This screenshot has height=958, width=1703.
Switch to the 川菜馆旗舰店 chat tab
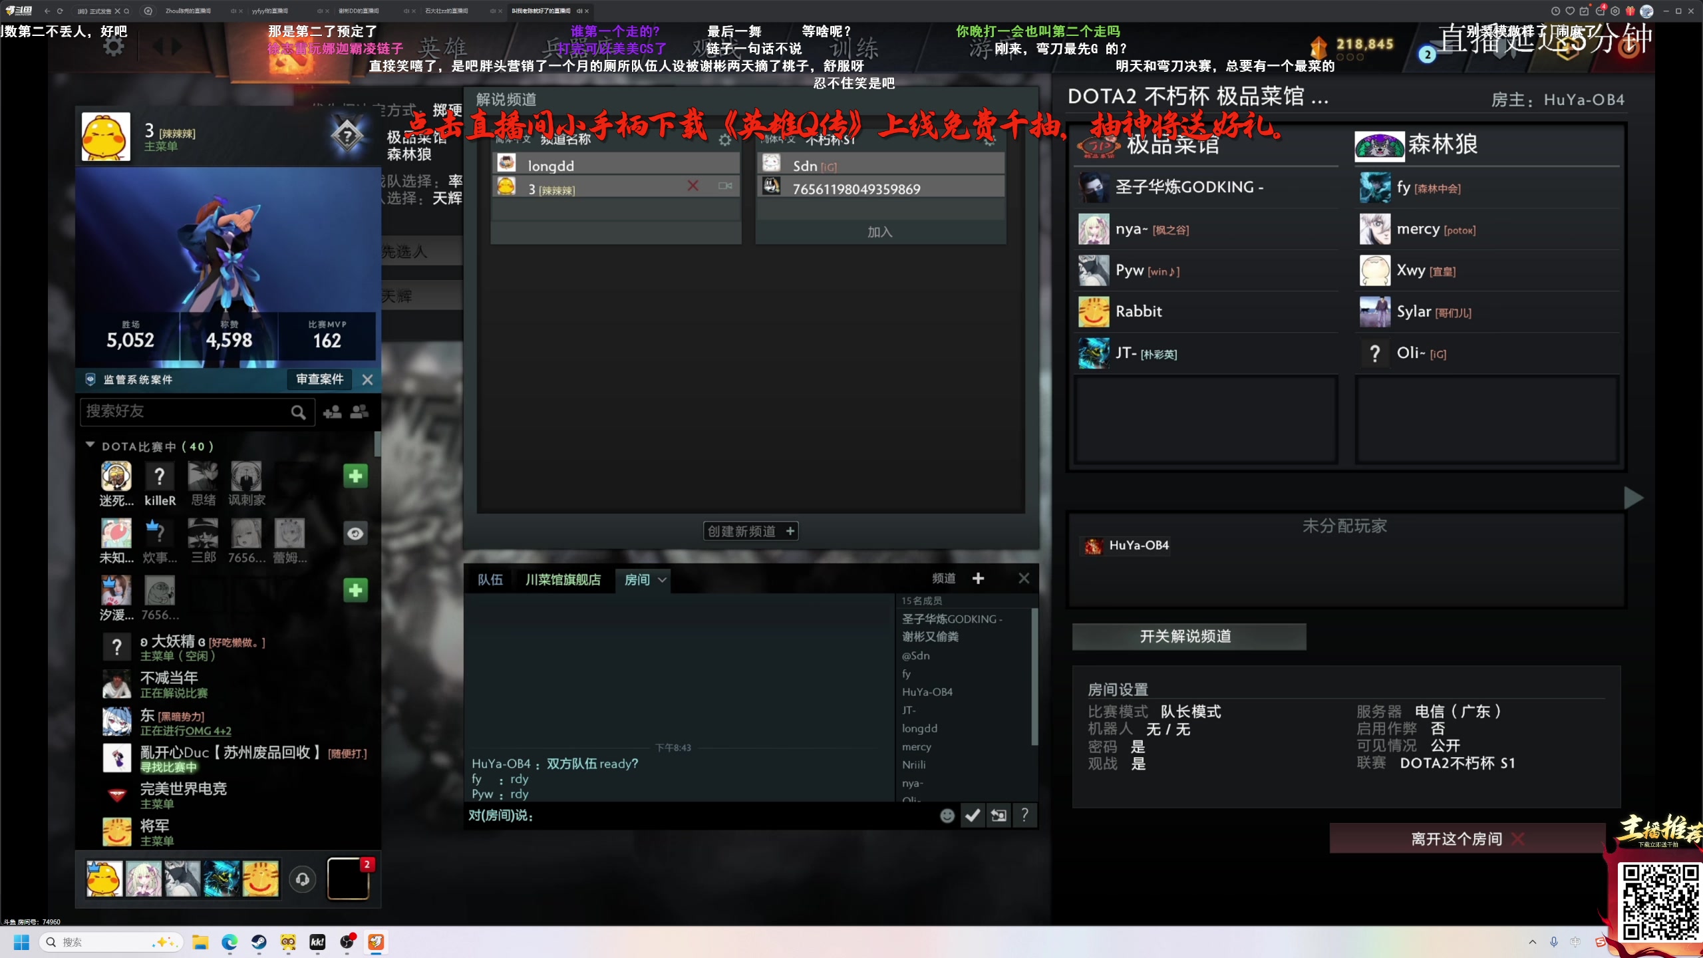point(563,580)
